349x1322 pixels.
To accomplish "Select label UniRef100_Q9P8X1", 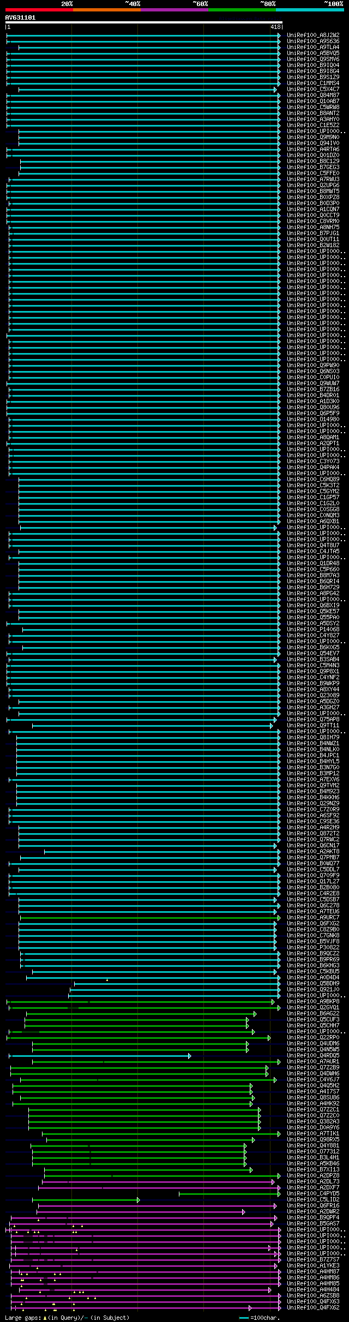I will click(x=313, y=671).
